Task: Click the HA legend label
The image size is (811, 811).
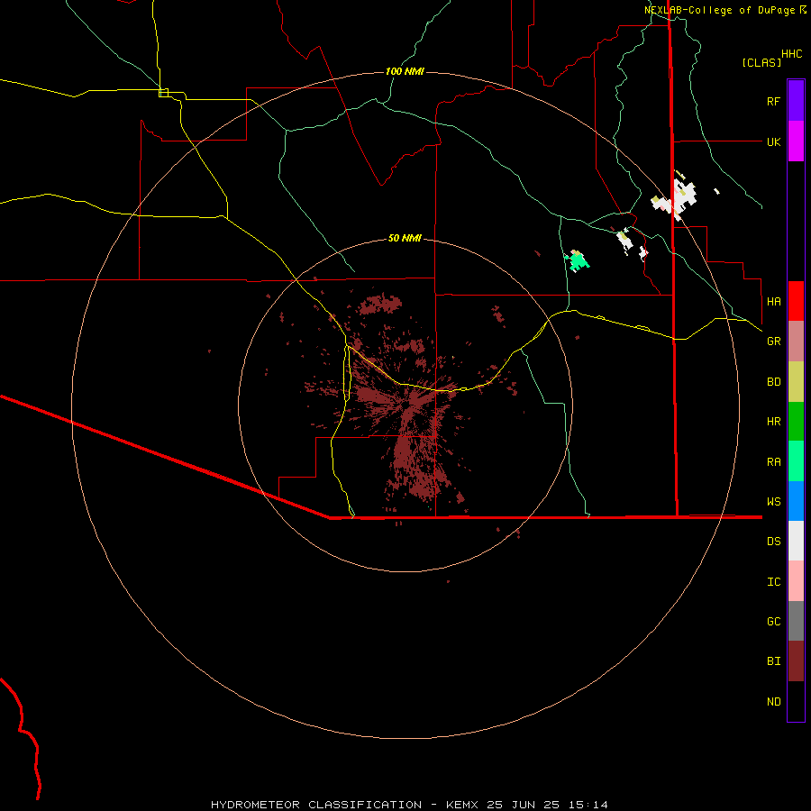Action: click(773, 302)
